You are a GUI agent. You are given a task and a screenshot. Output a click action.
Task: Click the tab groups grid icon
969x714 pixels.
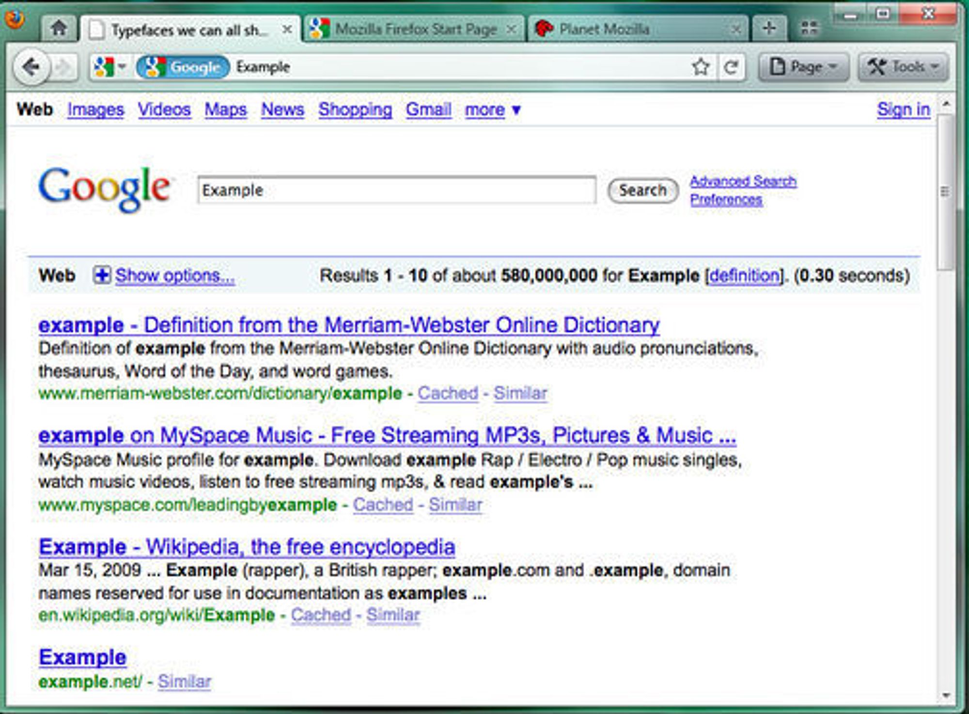coord(810,28)
